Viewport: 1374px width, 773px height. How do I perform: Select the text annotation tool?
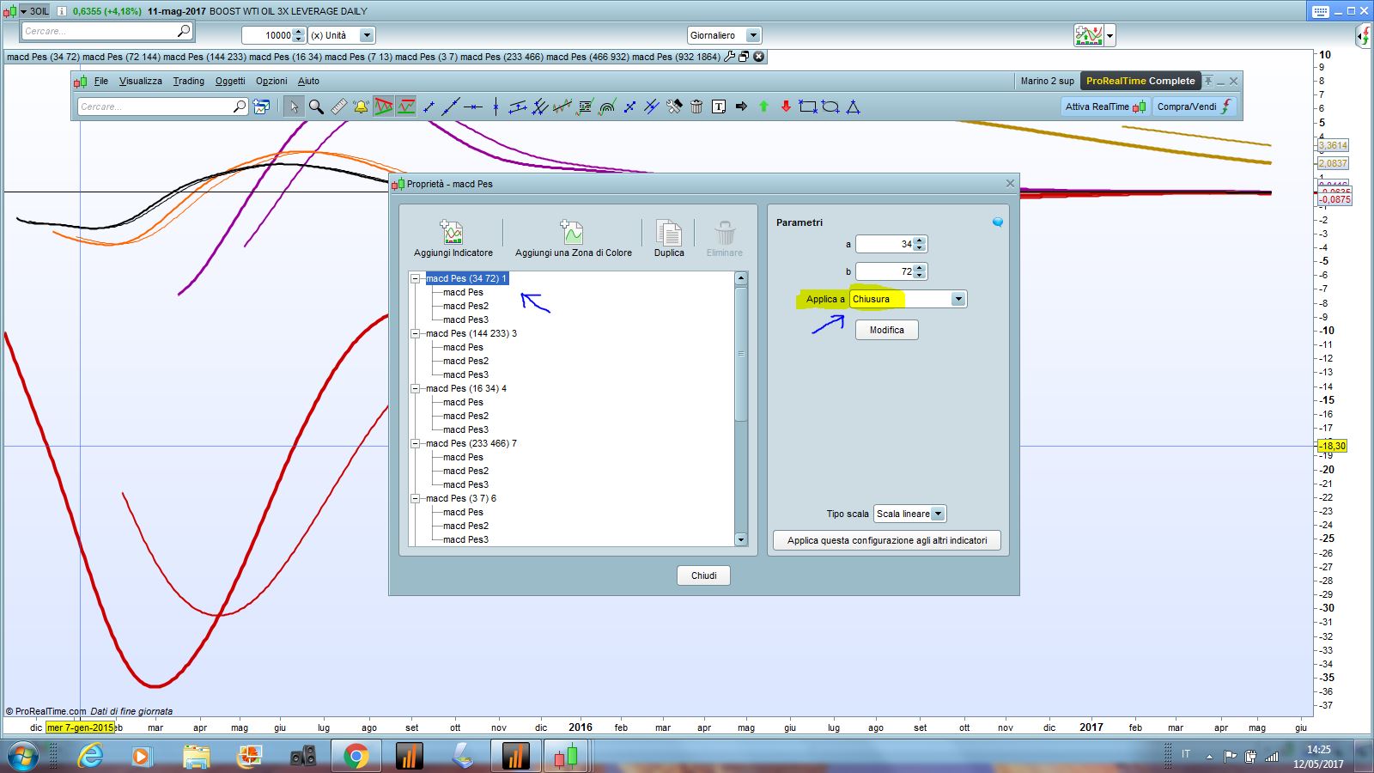coord(719,107)
